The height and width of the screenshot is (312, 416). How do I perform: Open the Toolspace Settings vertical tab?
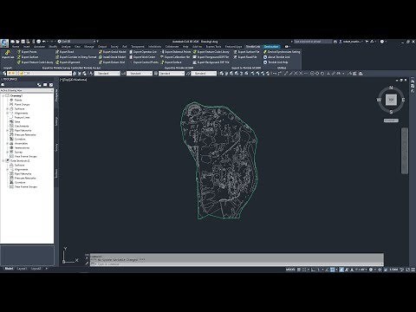point(56,120)
